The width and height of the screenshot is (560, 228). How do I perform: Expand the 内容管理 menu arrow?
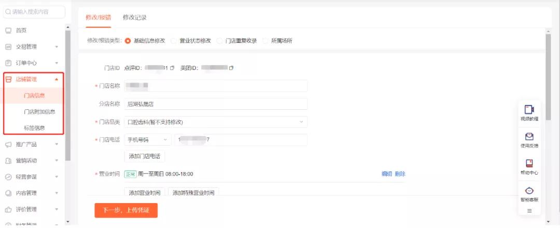(x=57, y=193)
